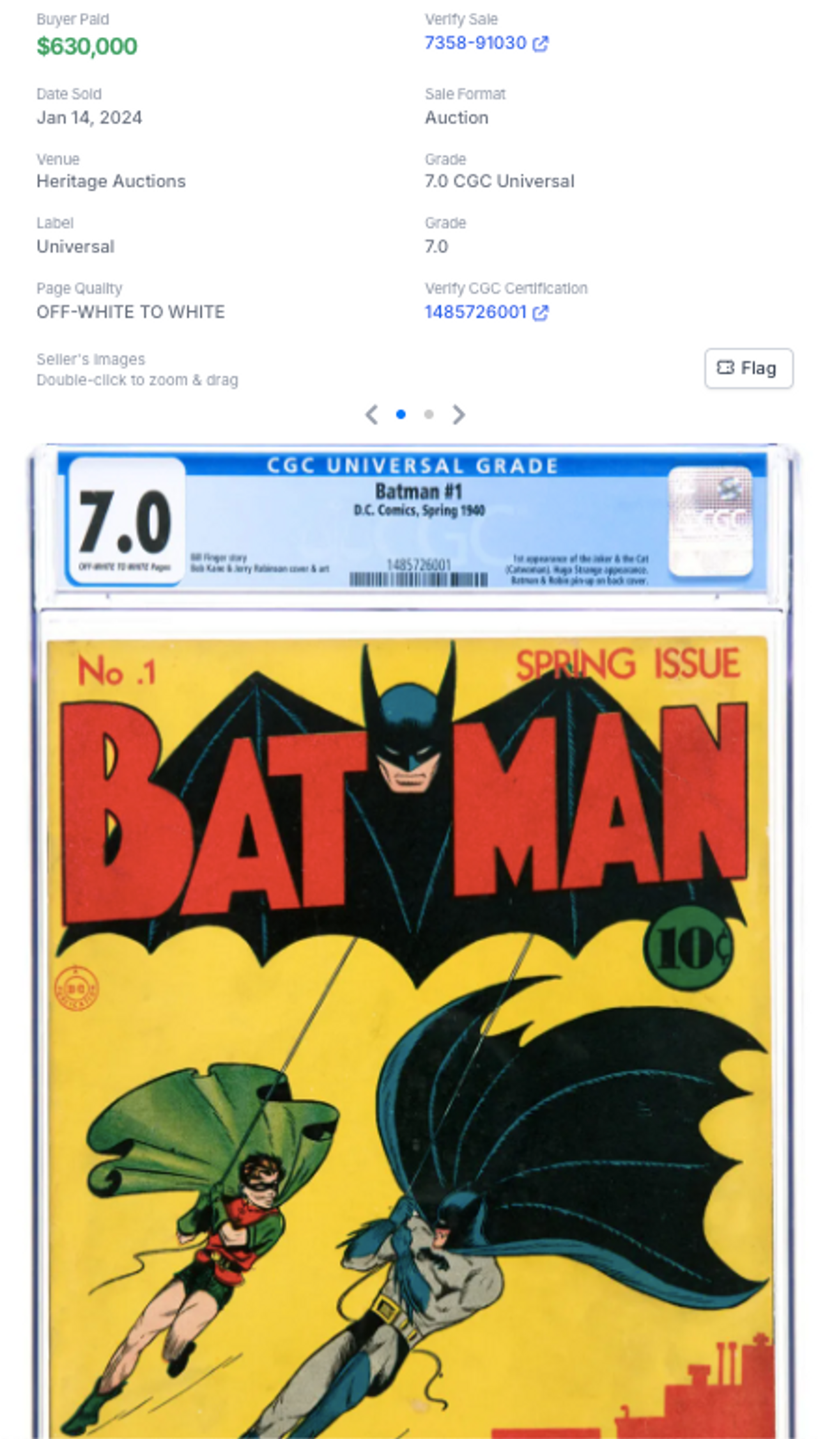Click external-link icon beside sale number
The height and width of the screenshot is (1439, 818).
click(541, 43)
